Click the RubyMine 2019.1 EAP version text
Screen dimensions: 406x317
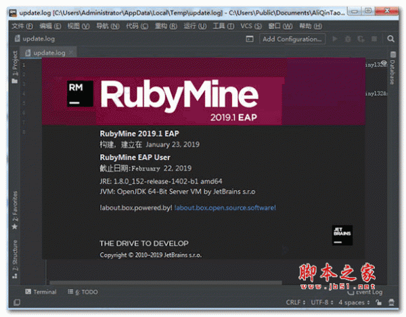click(139, 133)
